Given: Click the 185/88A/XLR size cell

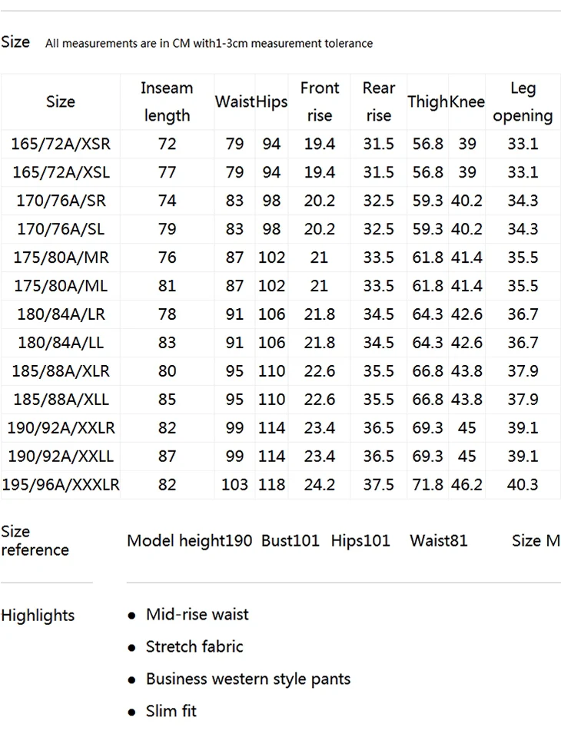Looking at the screenshot, I should coord(61,370).
